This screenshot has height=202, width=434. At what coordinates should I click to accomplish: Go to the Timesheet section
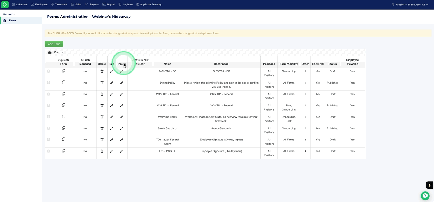click(59, 5)
